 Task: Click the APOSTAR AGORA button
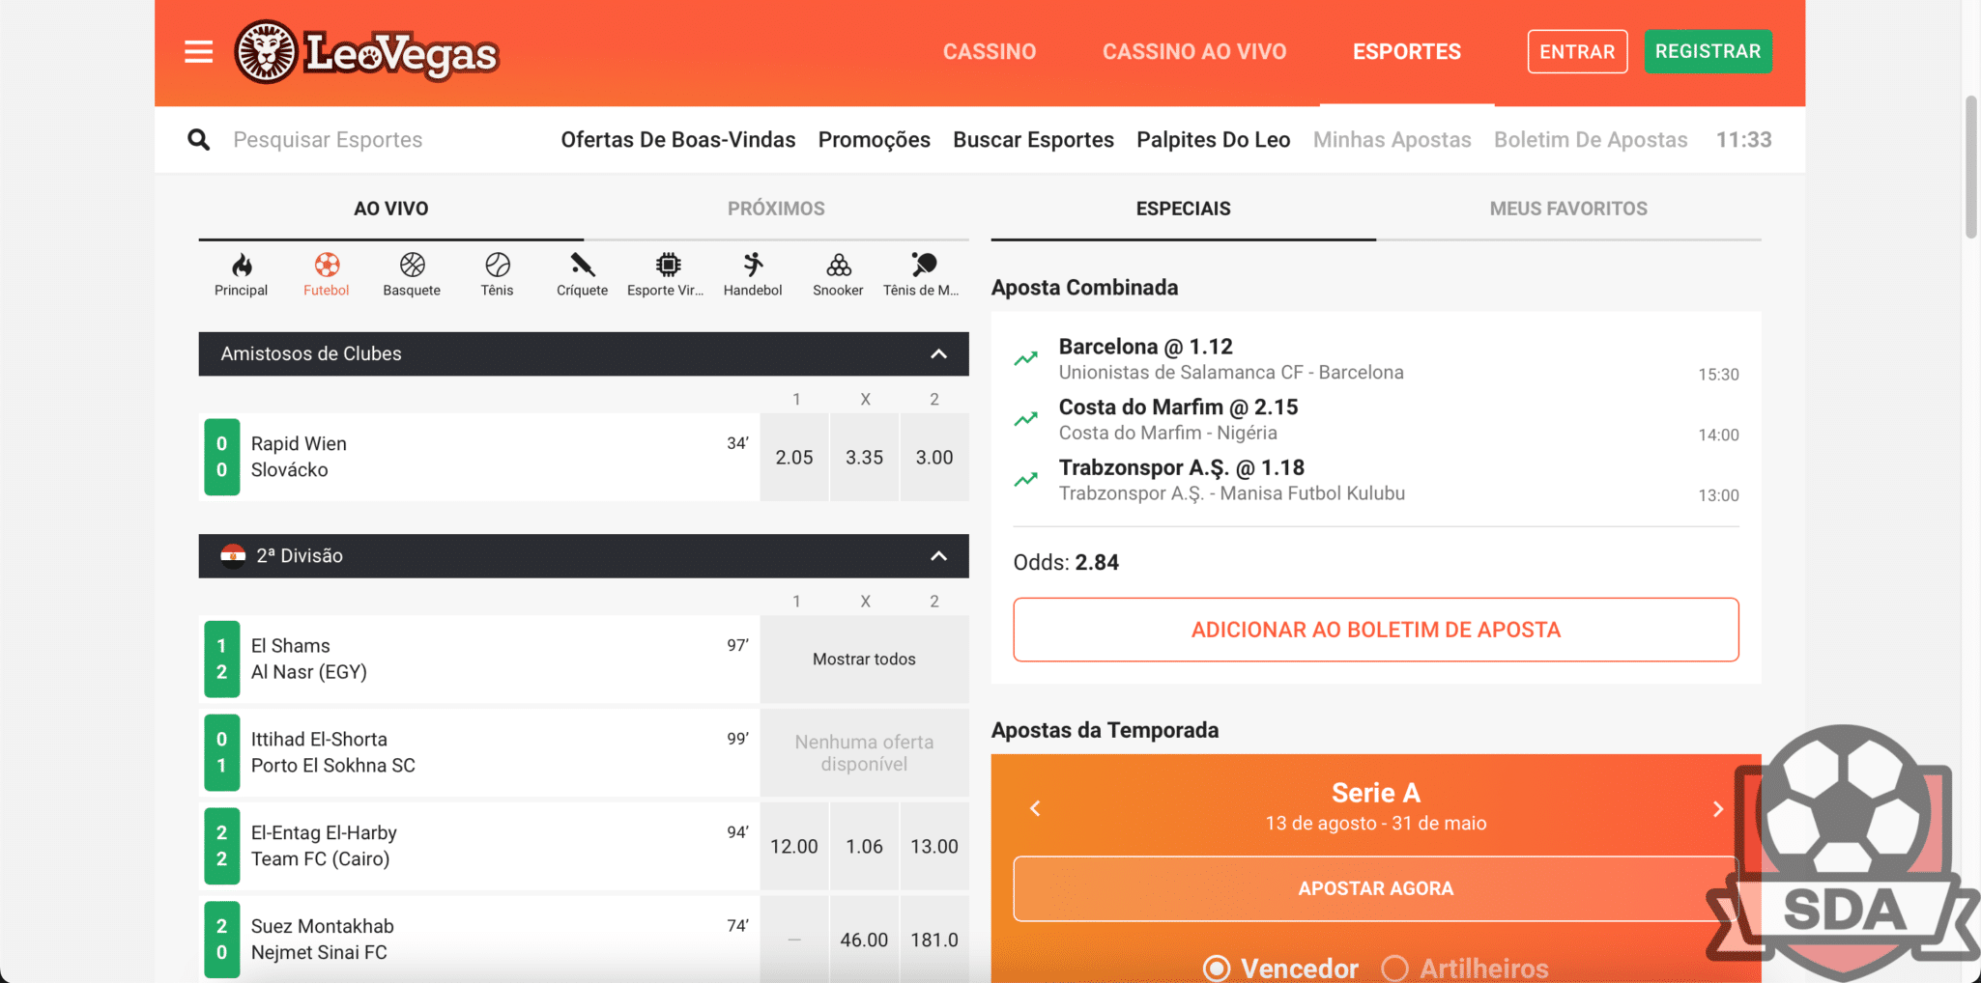[1376, 888]
